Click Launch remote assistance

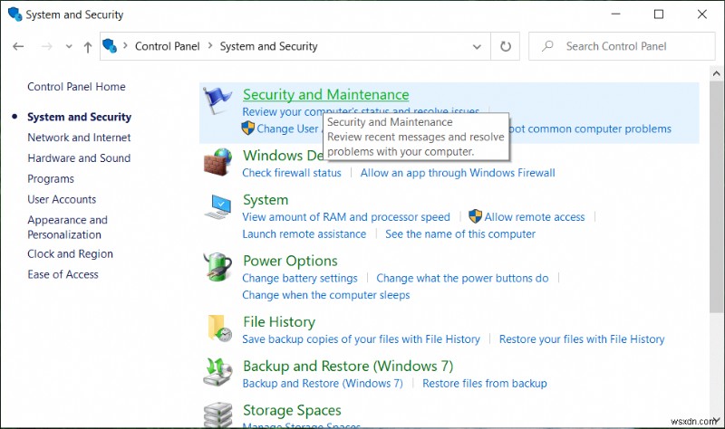tap(304, 234)
